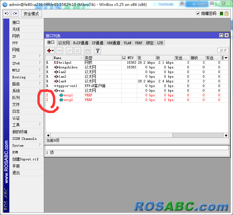Image resolution: width=233 pixels, height=215 pixels.
Task: Maximize the 接口列表 window
Action: point(221,35)
